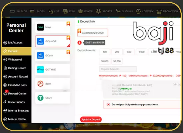Select Deposit in Personal Center menu
183x133 pixels.
point(17,51)
